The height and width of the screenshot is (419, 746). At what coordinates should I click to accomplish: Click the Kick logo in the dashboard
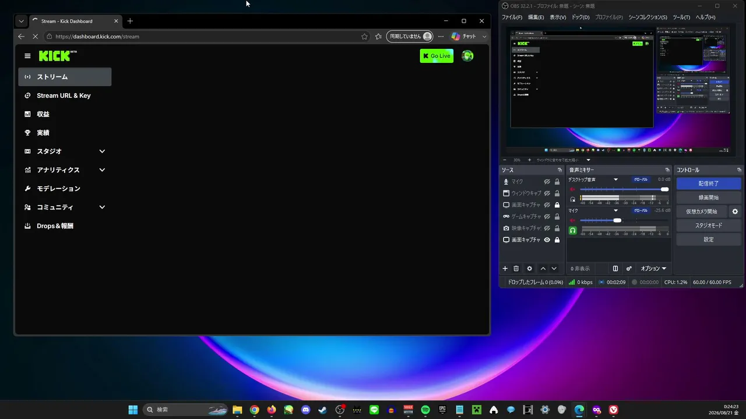(58, 56)
